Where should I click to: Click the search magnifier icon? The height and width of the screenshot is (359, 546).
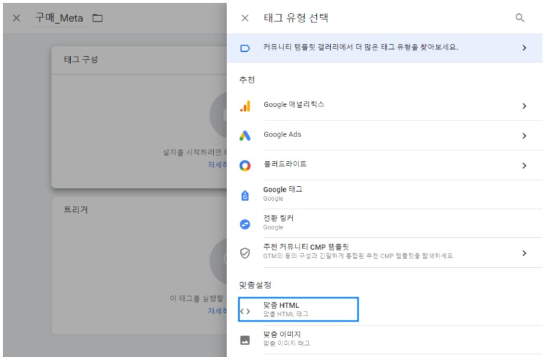tap(519, 18)
